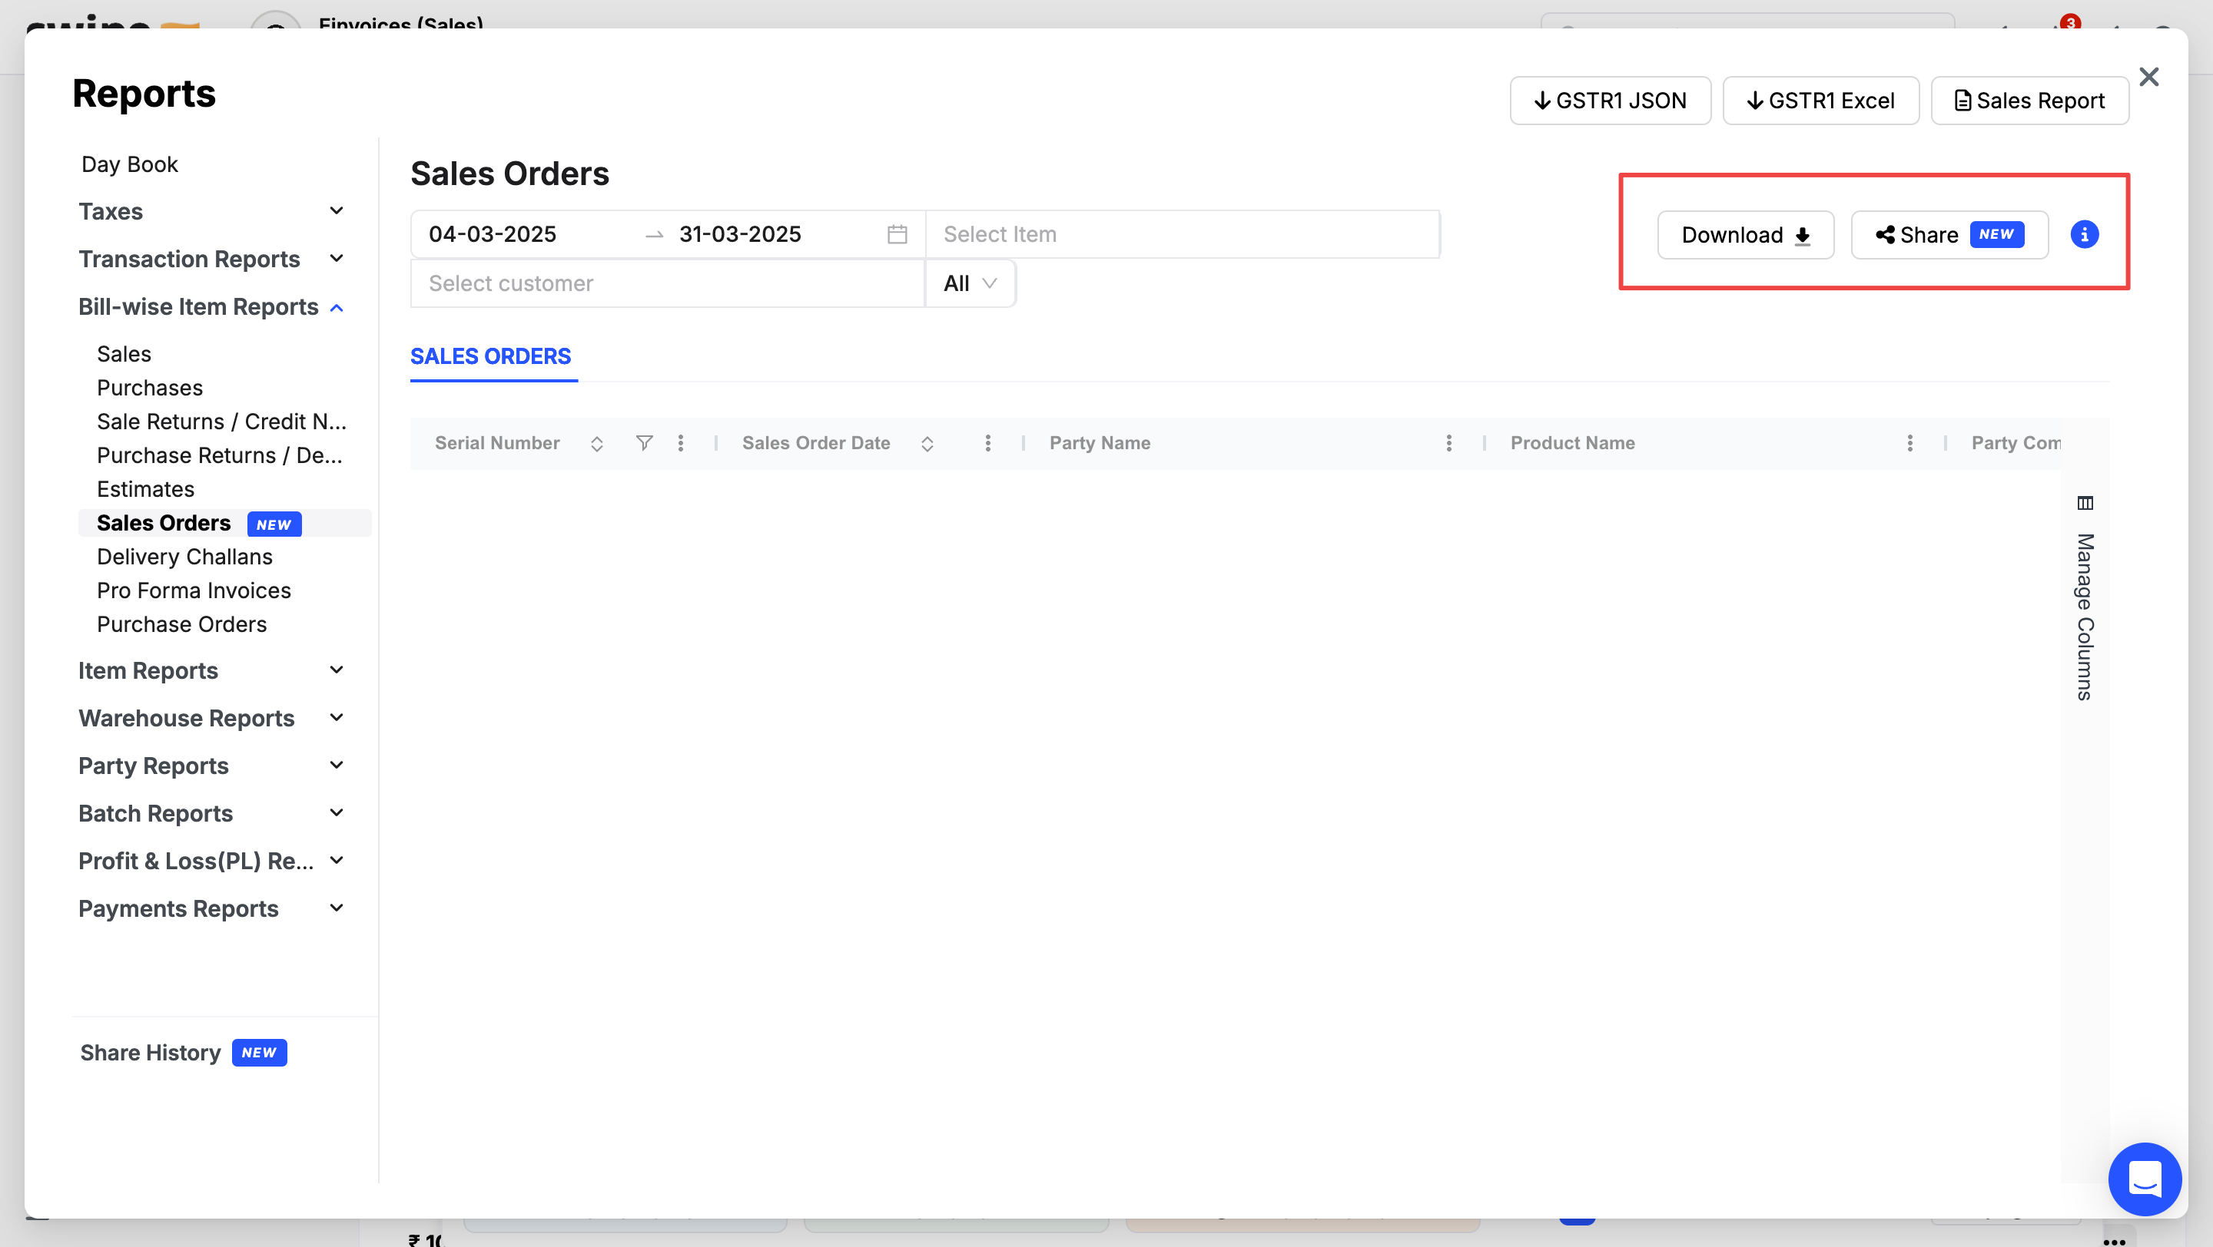Expand Profit & Loss(PL) Reports section
The height and width of the screenshot is (1247, 2213).
pyautogui.click(x=211, y=861)
